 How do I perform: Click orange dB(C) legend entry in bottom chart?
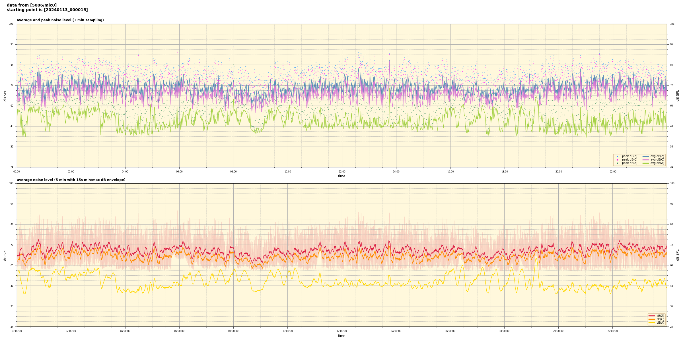click(651, 319)
